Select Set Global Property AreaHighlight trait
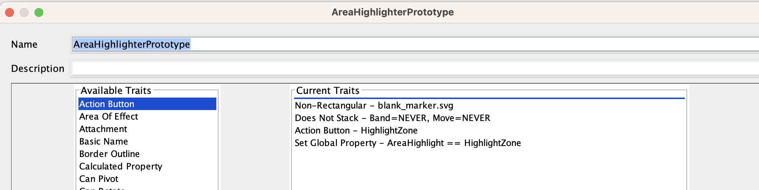Viewport: 759px width, 190px height. click(489, 143)
